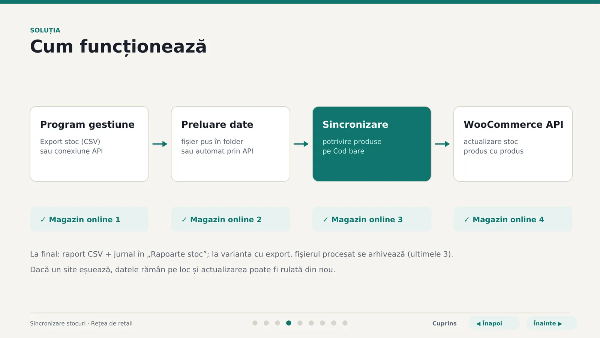This screenshot has height=338, width=600.
Task: Jump to first slide pagination dot
Action: point(255,323)
